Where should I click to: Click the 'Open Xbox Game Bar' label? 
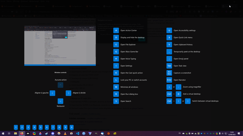point(129,52)
